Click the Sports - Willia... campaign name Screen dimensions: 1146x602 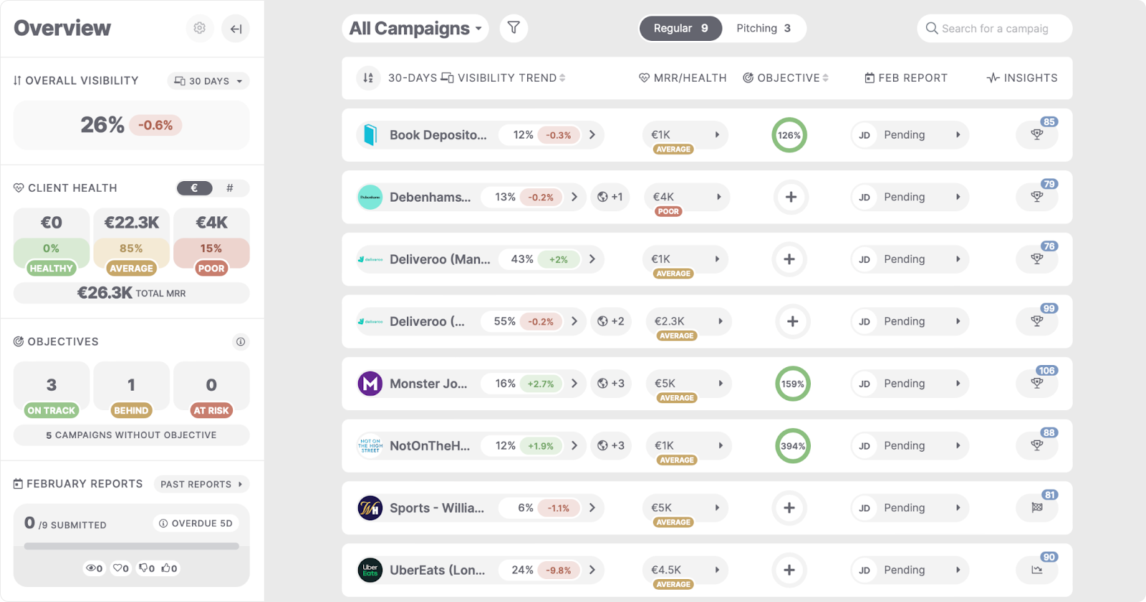[437, 508]
